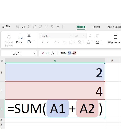
Task: Expand the Calibri font name dropdown
Action: pos(71,36)
